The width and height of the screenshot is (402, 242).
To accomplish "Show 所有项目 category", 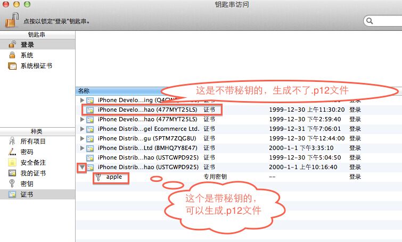I will coord(37,141).
